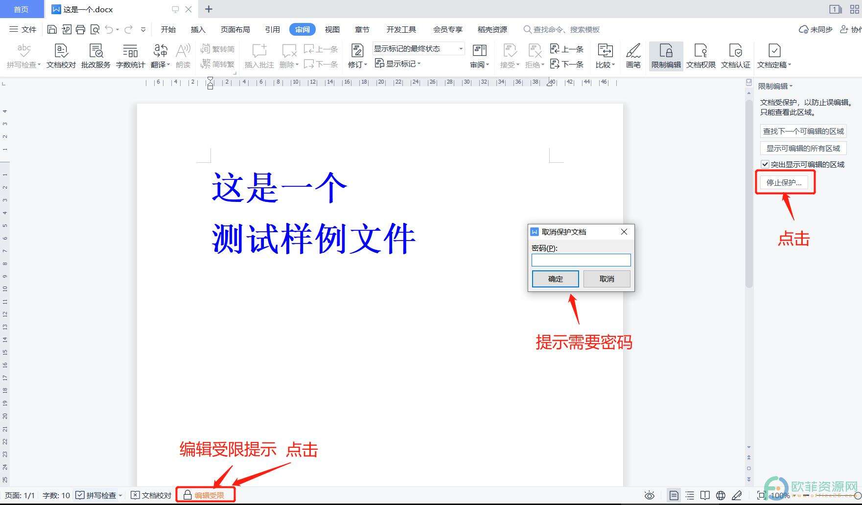Switch to the 页面布局 ribbon tab
Image resolution: width=862 pixels, height=505 pixels.
[x=235, y=29]
